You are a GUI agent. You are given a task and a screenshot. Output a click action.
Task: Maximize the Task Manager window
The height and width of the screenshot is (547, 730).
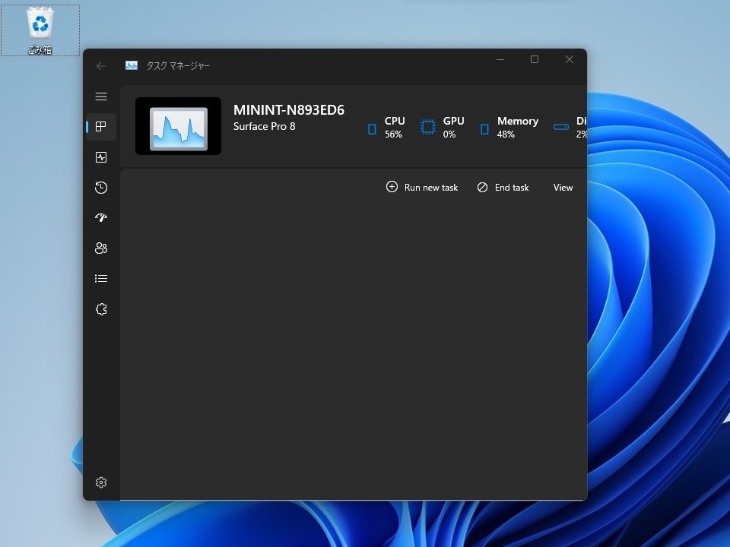(x=535, y=59)
